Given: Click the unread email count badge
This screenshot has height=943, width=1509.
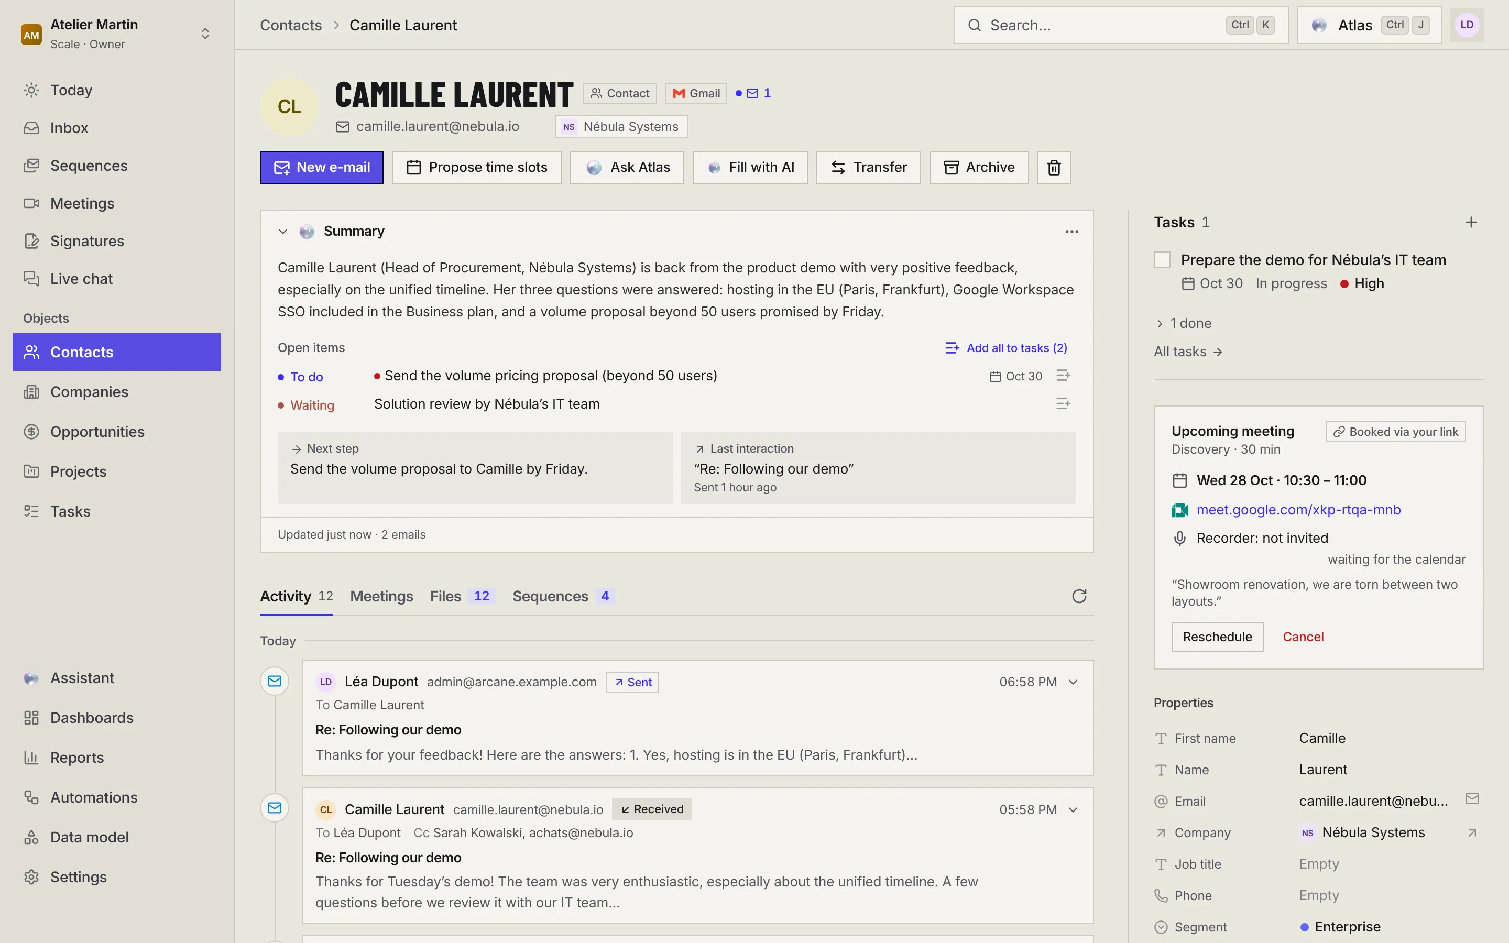Looking at the screenshot, I should click(753, 93).
